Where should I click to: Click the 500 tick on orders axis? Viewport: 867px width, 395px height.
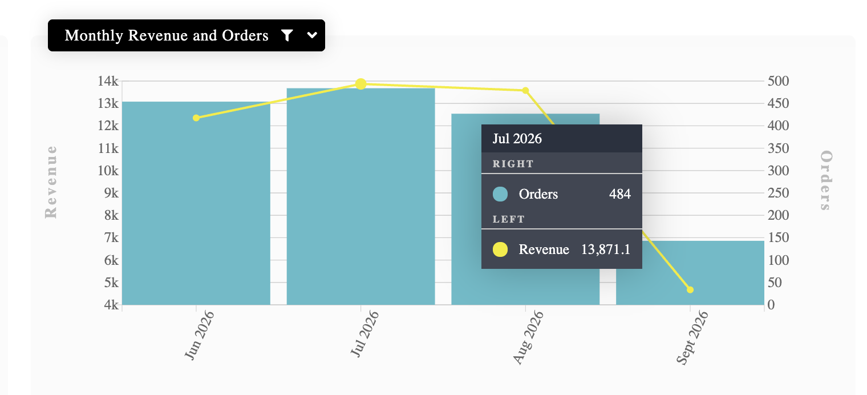point(778,81)
